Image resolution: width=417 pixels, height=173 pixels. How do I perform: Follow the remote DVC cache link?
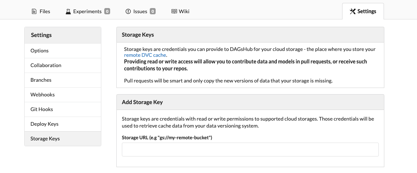(145, 55)
